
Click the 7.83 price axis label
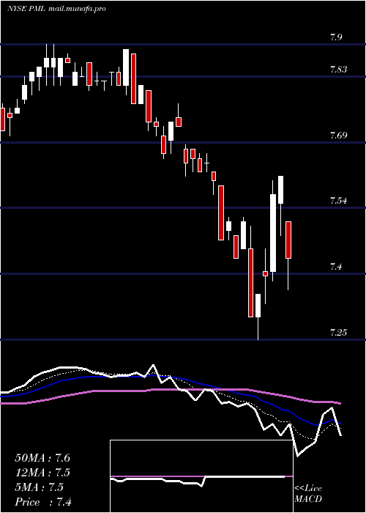338,70
